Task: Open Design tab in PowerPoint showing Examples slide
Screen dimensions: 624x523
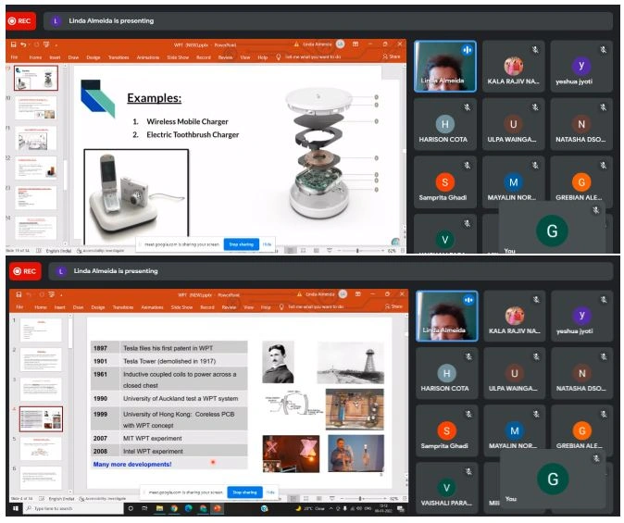Action: click(x=94, y=57)
